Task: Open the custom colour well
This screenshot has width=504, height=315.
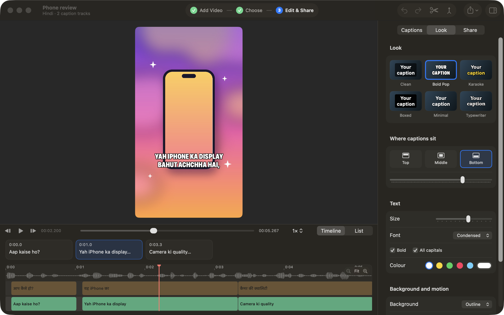Action: tap(484, 266)
